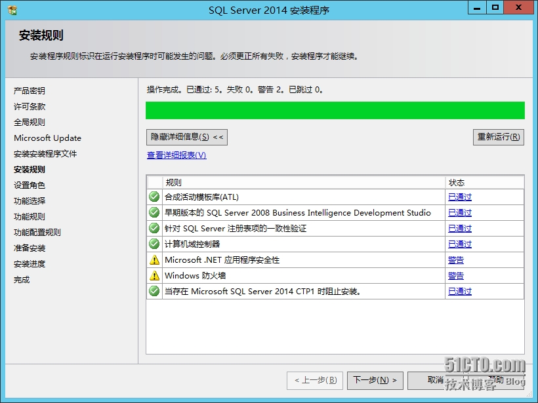Click the check icon beside 计算机域控制器
Viewport: 538px width, 403px height.
(x=154, y=244)
